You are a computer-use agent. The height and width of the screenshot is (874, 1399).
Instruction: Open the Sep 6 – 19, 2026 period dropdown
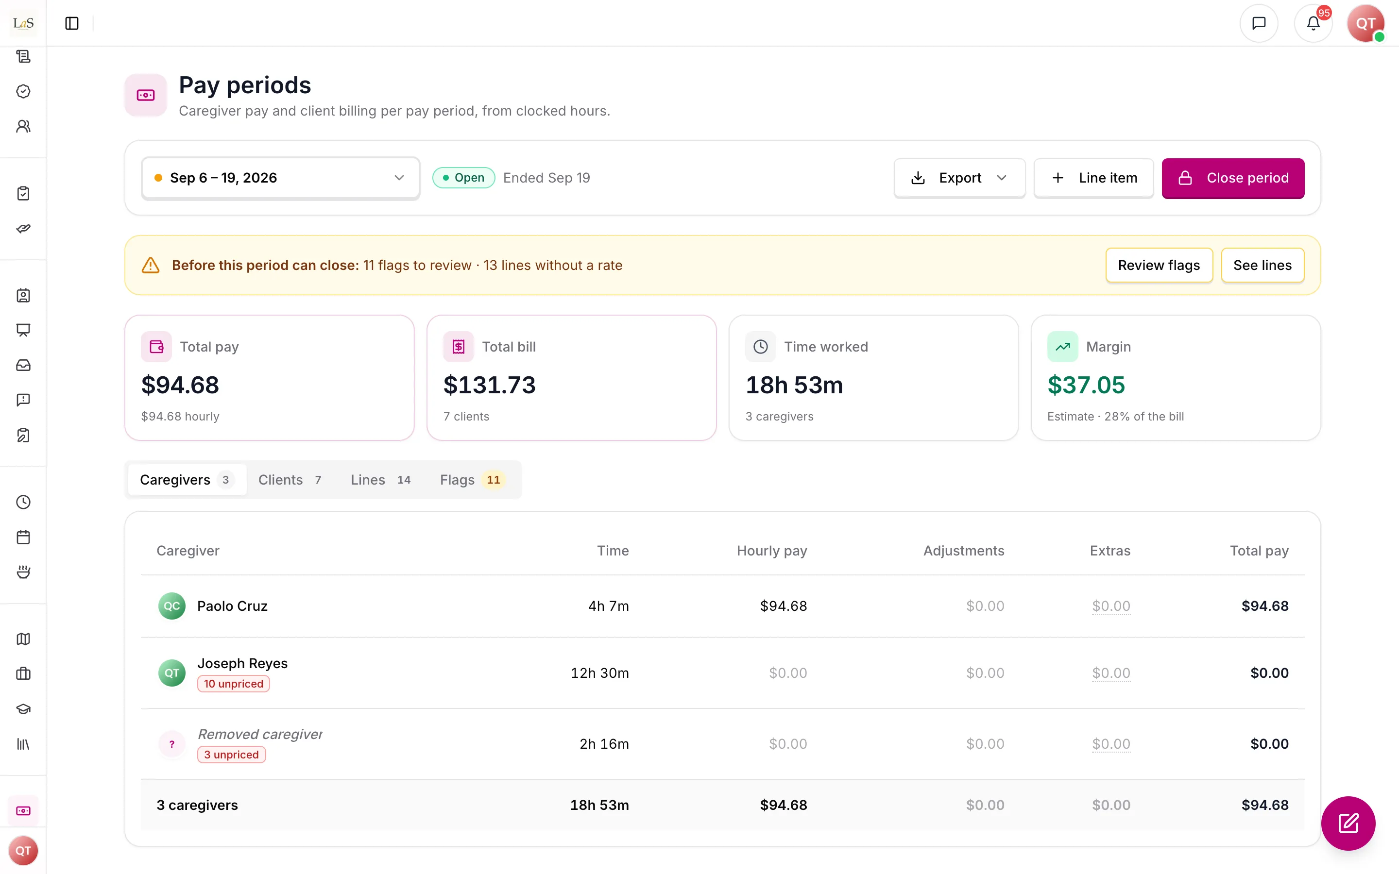click(280, 178)
